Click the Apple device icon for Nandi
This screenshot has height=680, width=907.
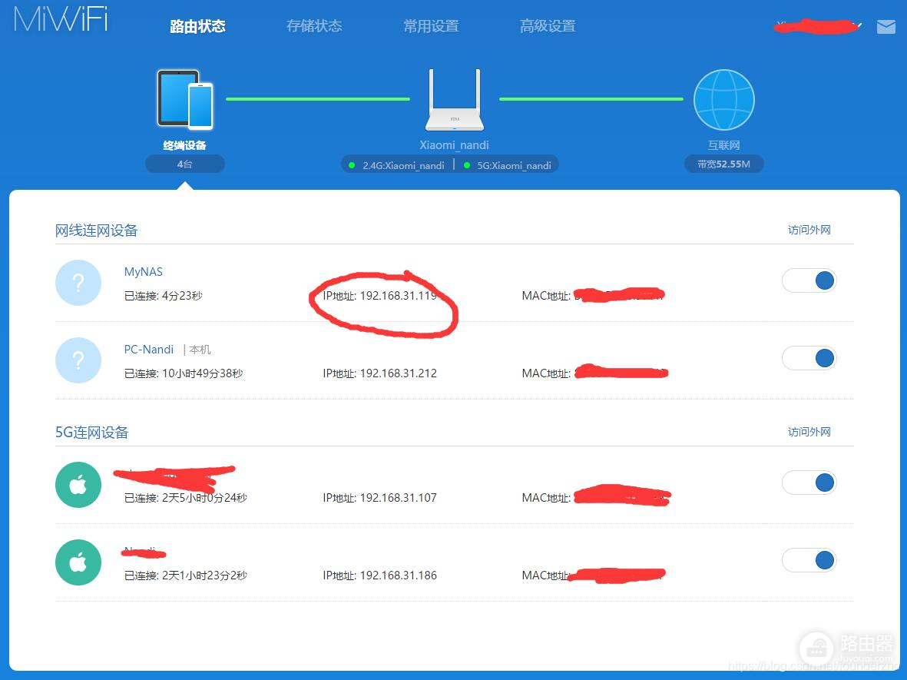[78, 562]
